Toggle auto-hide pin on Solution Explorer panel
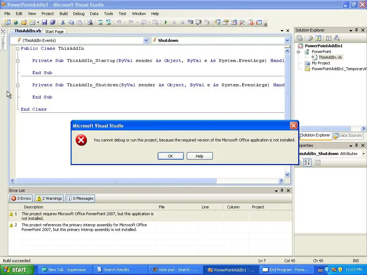 click(357, 30)
